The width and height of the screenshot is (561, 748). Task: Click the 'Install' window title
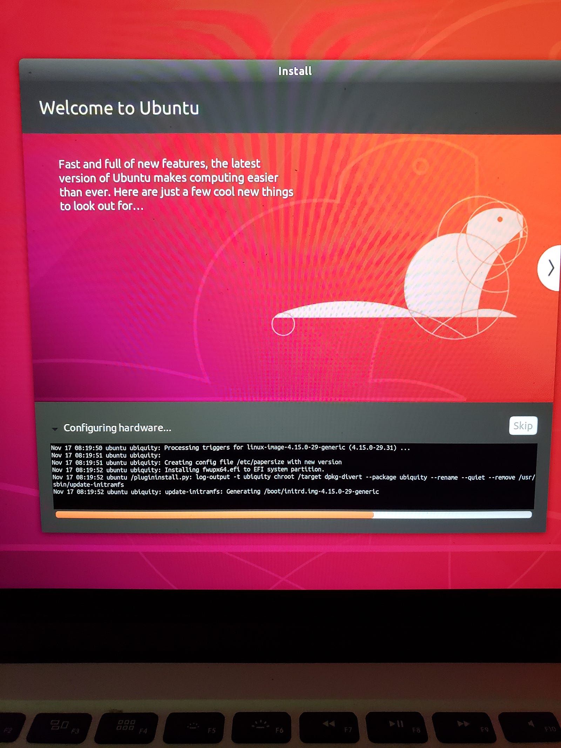(295, 71)
